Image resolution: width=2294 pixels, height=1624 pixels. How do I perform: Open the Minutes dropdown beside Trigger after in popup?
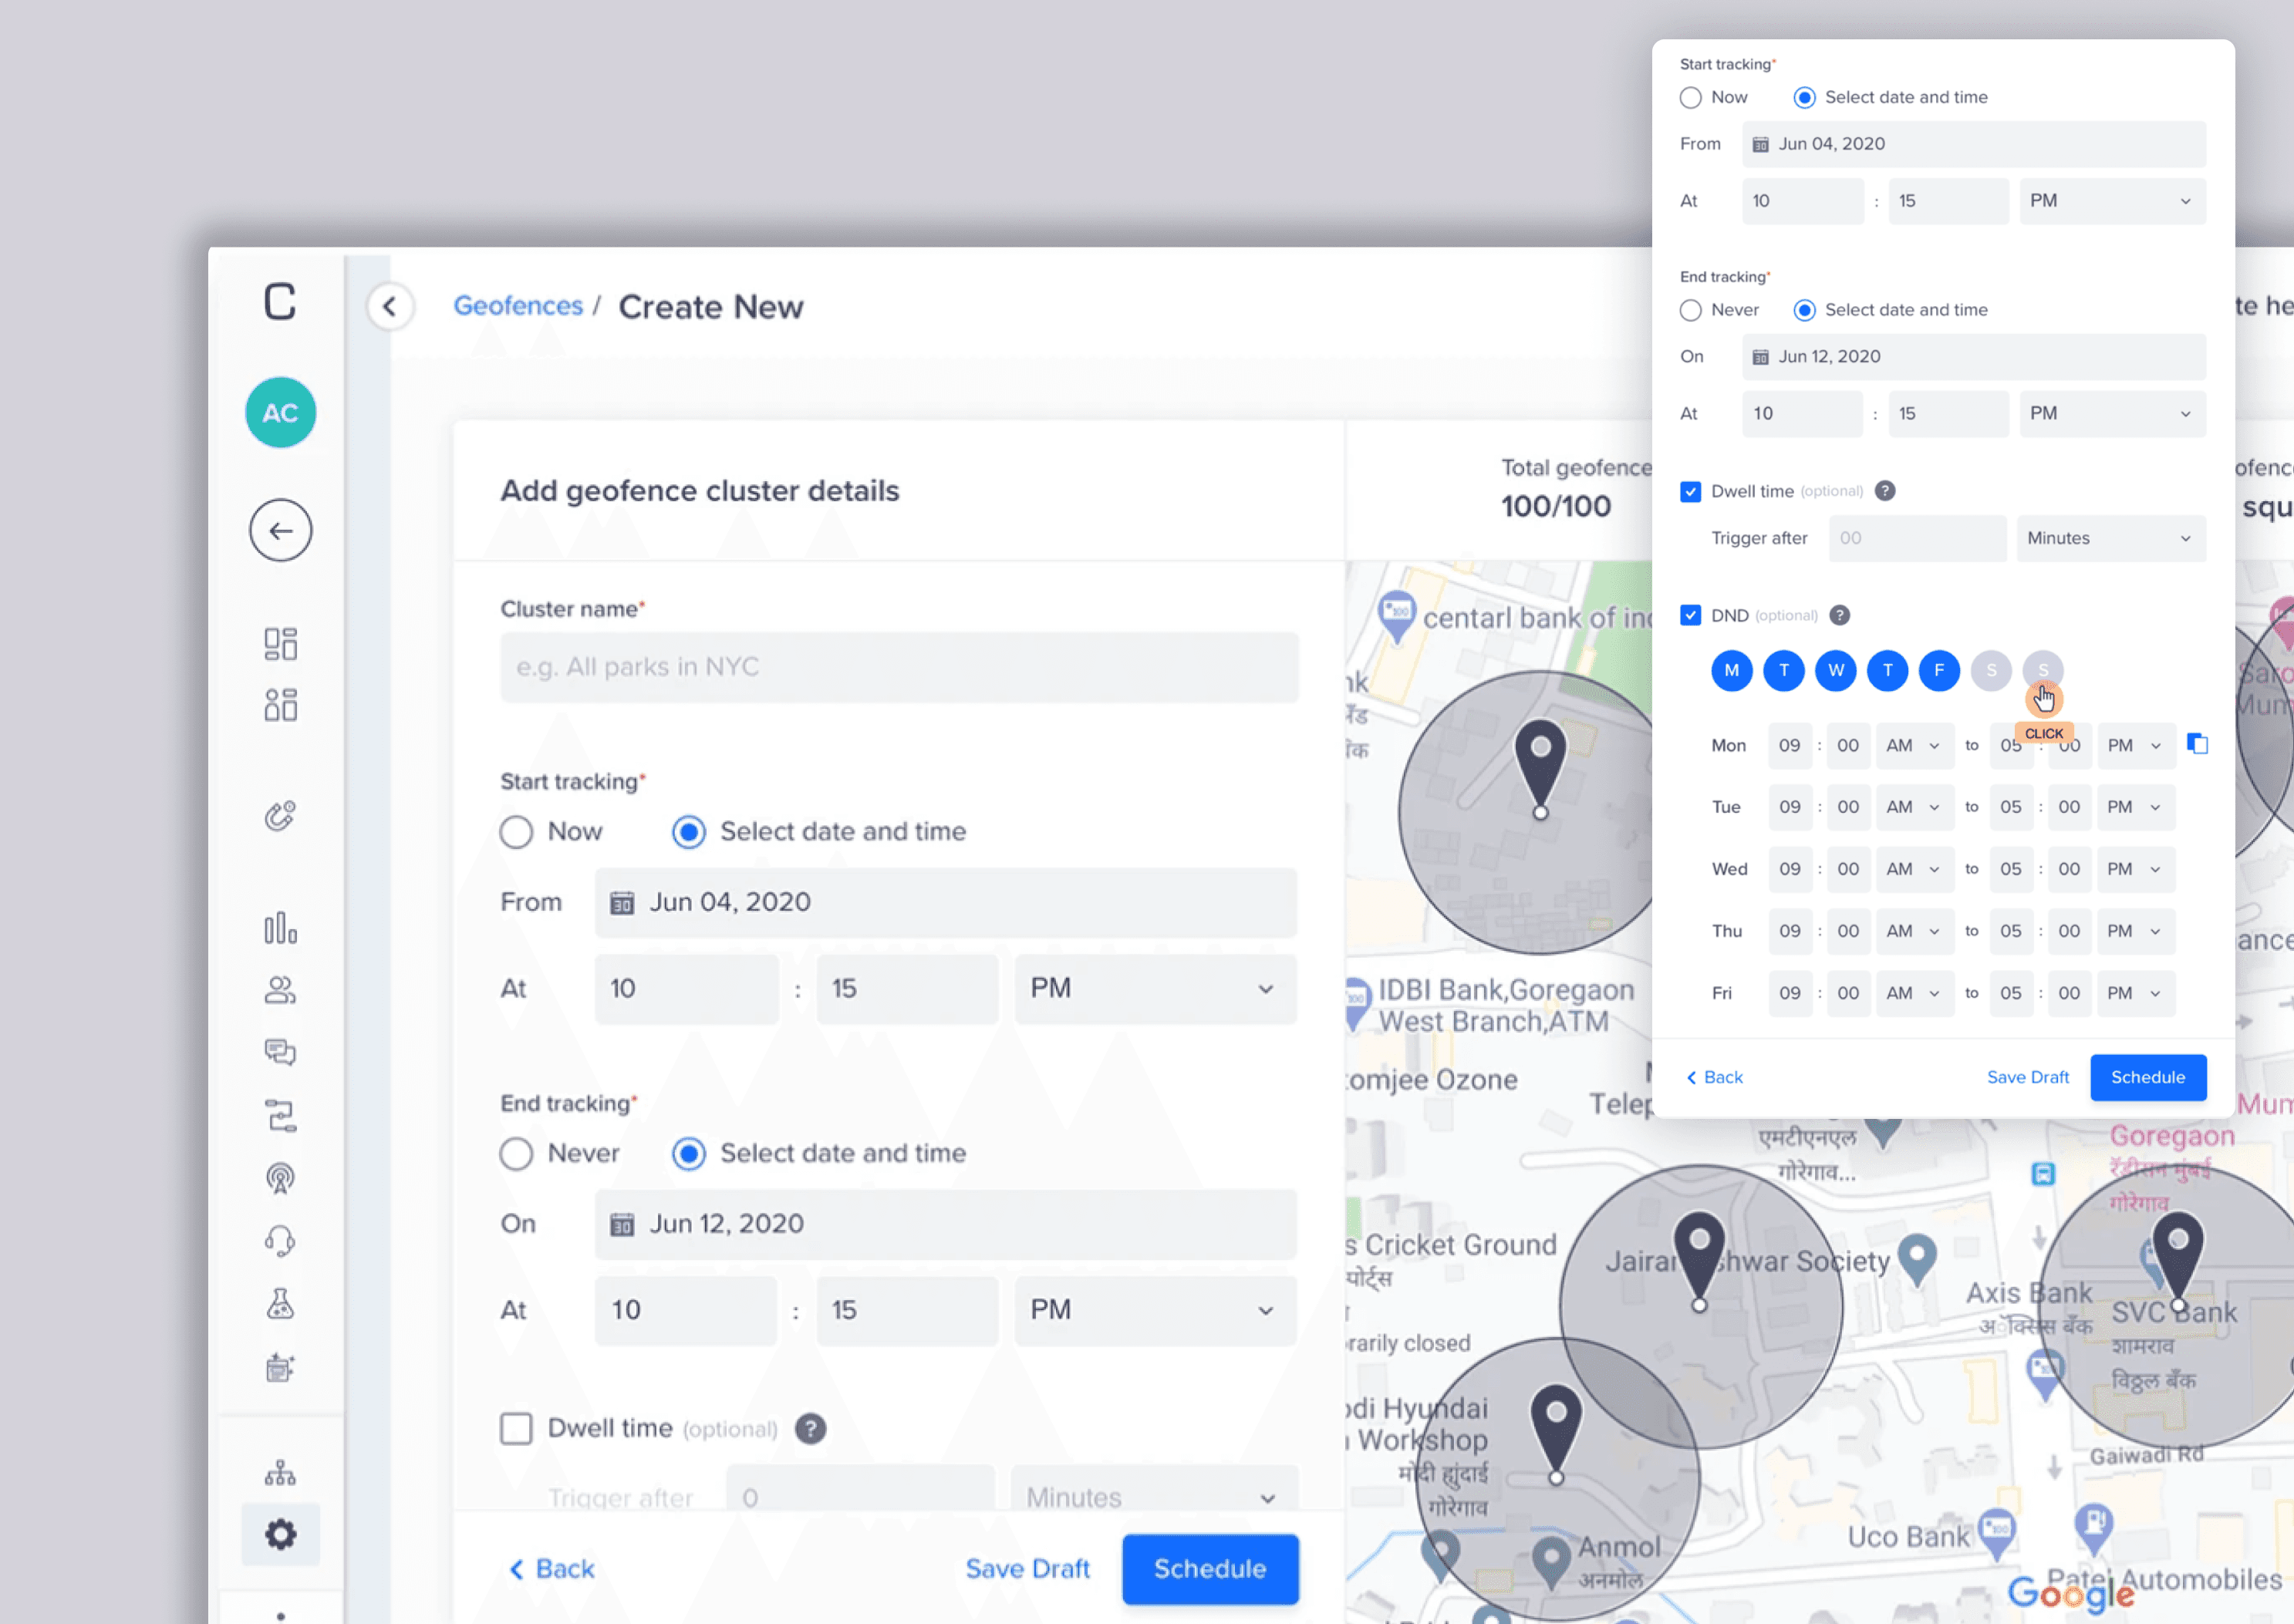[2111, 538]
